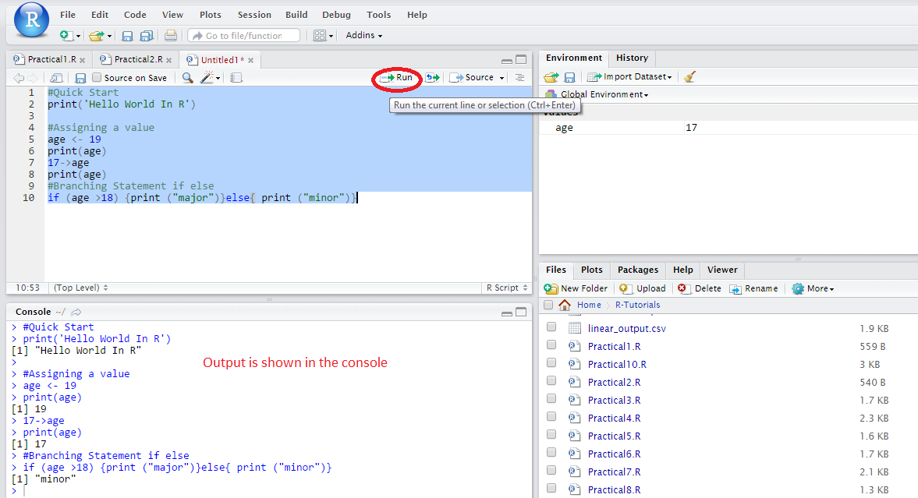Screen dimensions: 918x498
Task: Click the code tools magic wand icon
Action: point(206,77)
